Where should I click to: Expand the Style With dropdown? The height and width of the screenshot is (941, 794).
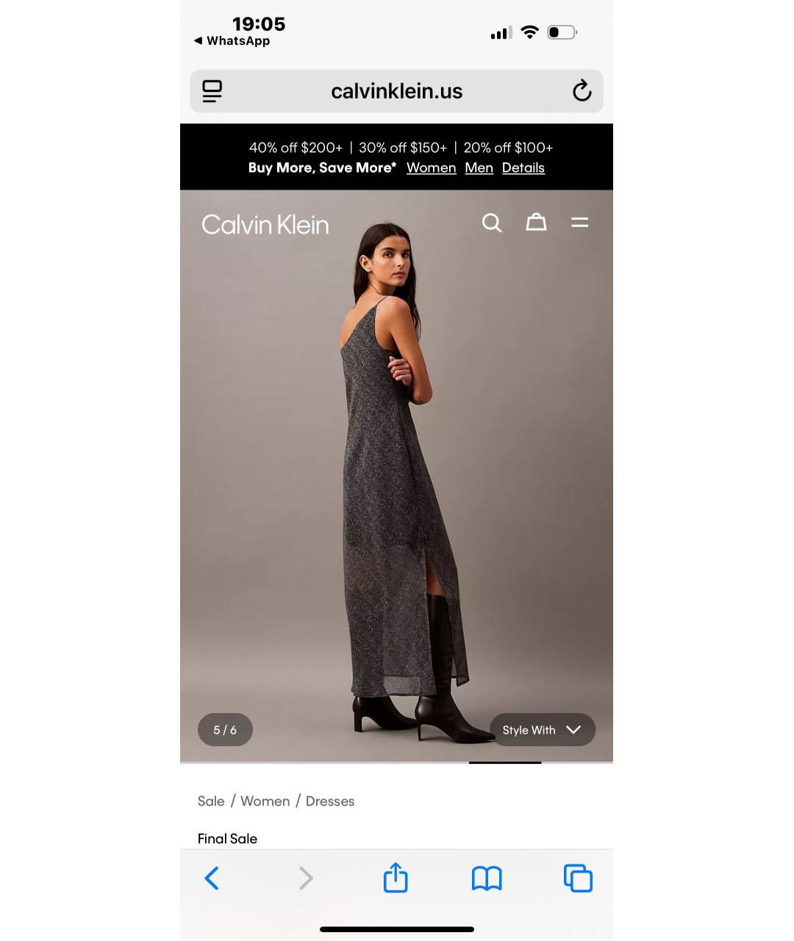[x=543, y=730]
